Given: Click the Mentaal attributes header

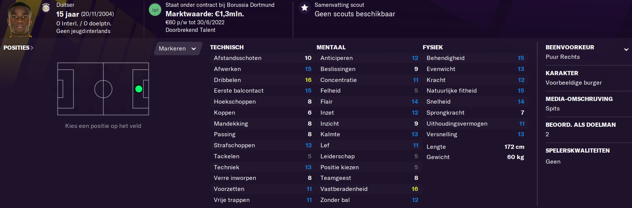Looking at the screenshot, I should point(331,47).
